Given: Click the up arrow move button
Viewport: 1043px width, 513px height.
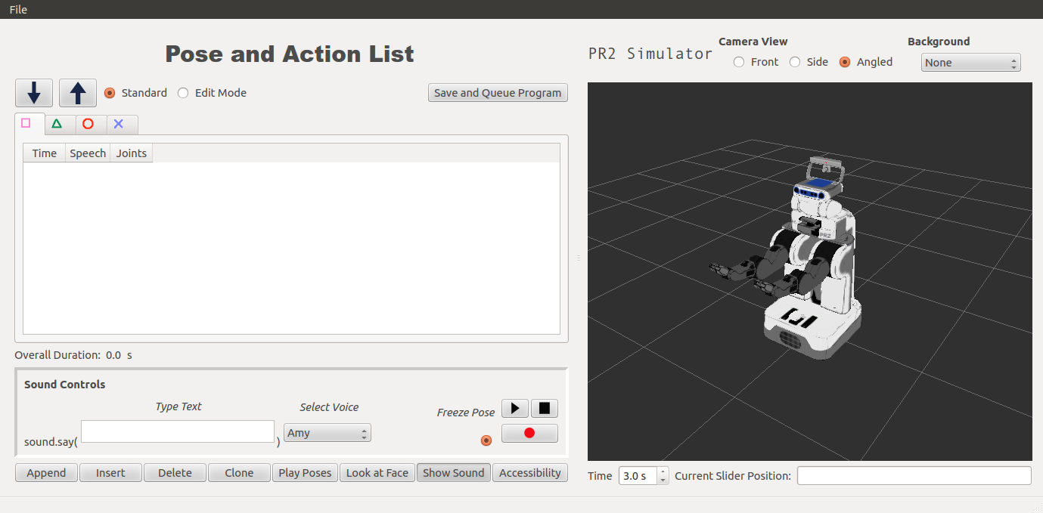Looking at the screenshot, I should (x=78, y=93).
